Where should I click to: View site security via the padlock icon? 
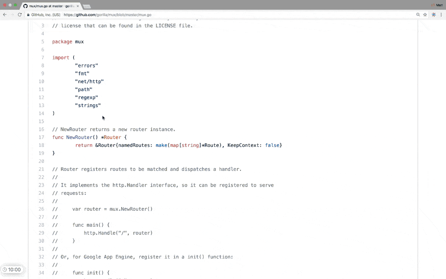tap(28, 14)
